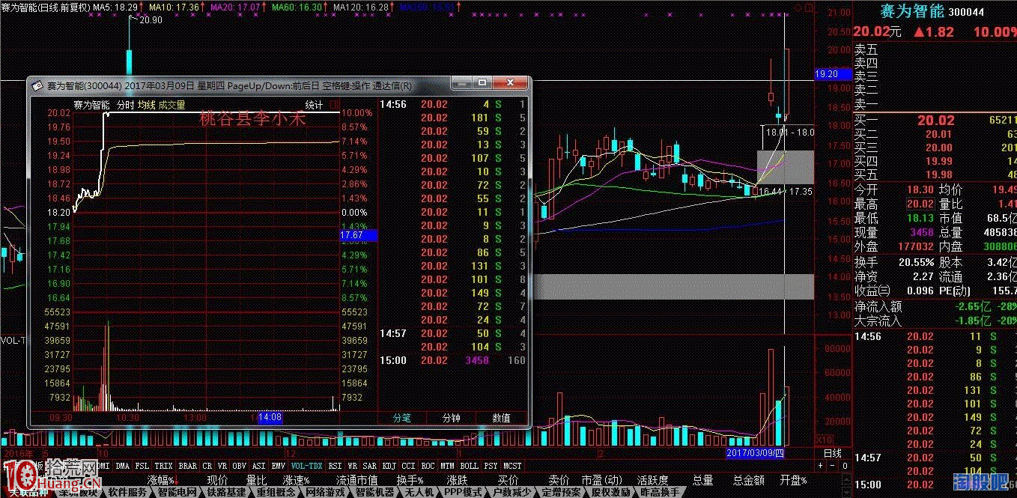Sort by the 流通市值 column header
This screenshot has height=498, width=1017.
(x=356, y=480)
